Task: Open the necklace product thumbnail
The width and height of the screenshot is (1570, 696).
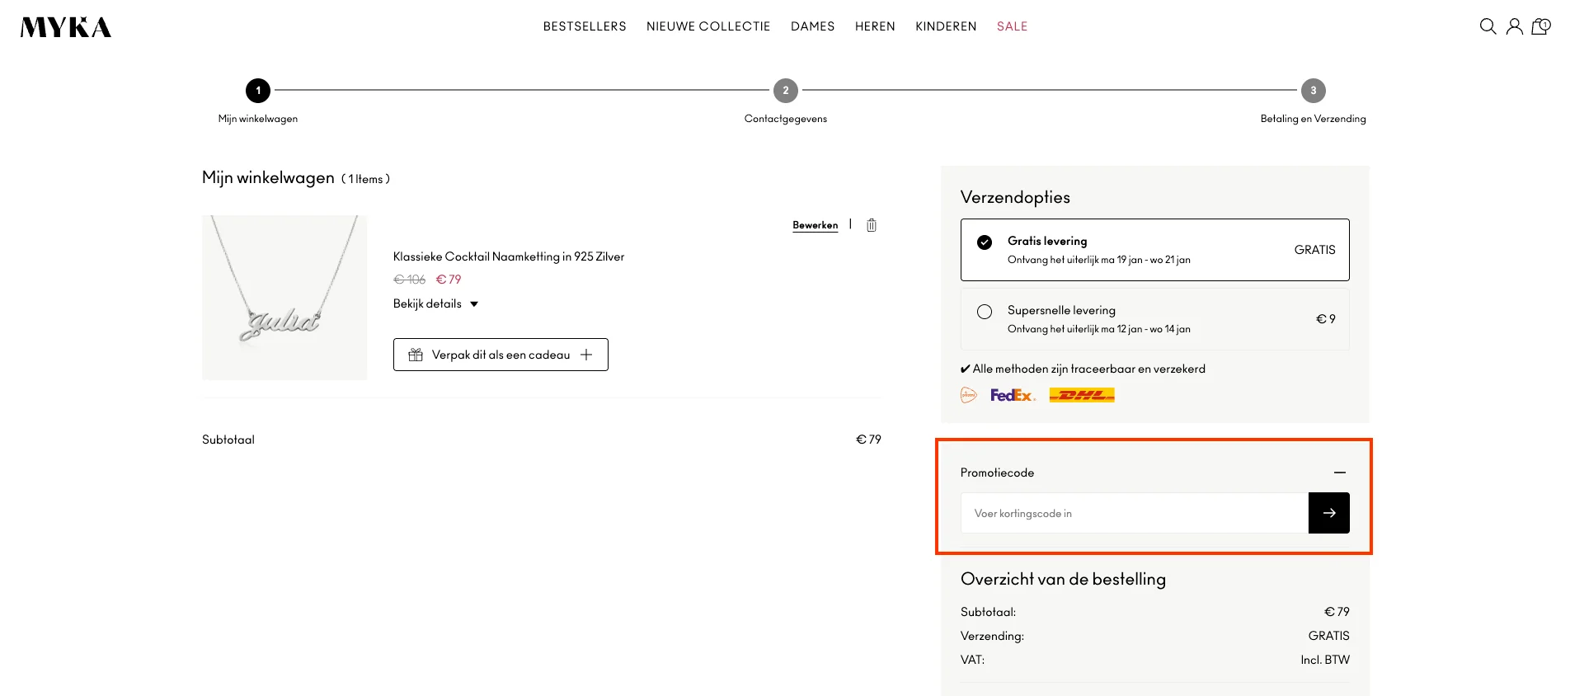Action: pyautogui.click(x=284, y=298)
